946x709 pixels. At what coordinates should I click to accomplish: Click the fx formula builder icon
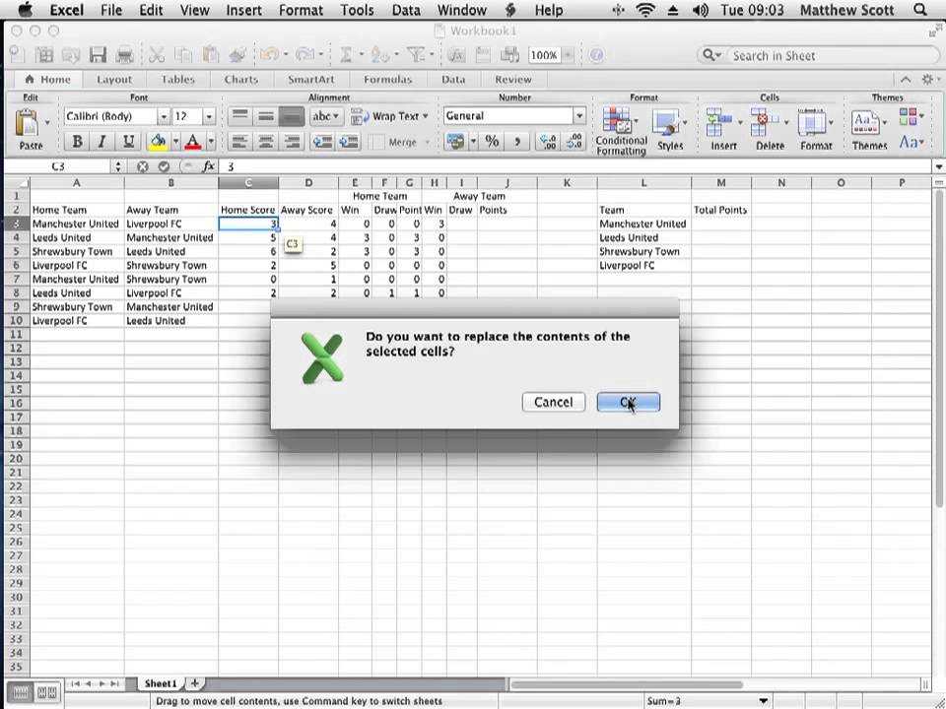click(208, 167)
